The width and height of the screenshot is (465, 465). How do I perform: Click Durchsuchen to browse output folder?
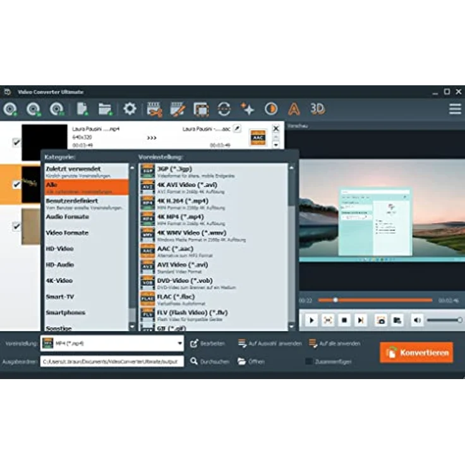pyautogui.click(x=210, y=361)
